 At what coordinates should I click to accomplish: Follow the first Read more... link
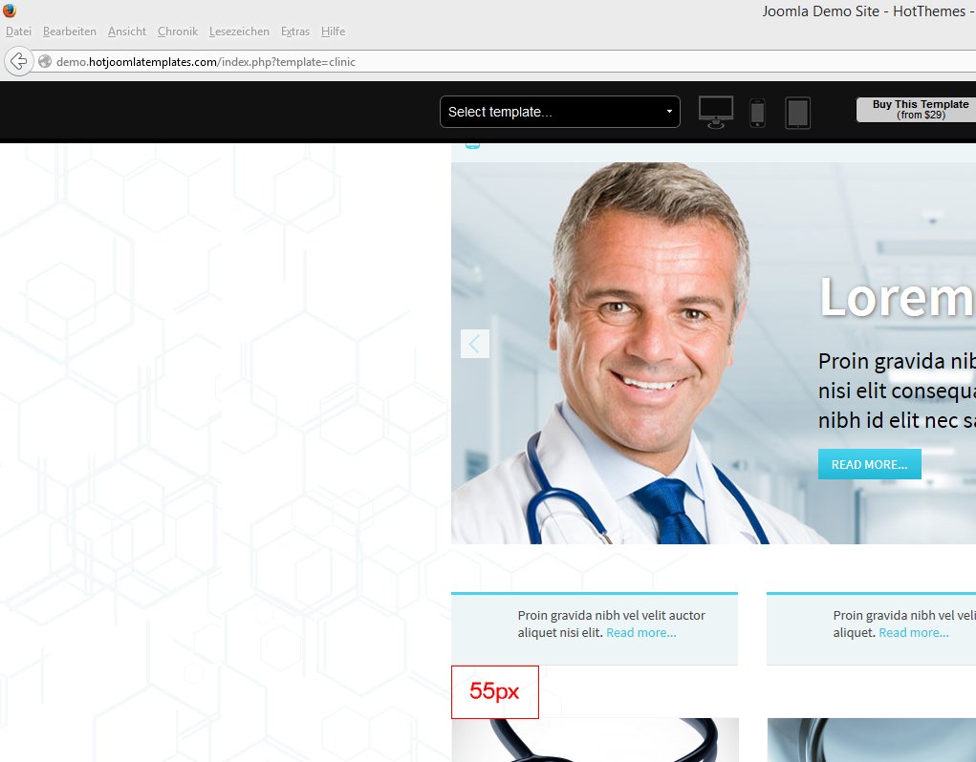pyautogui.click(x=641, y=633)
